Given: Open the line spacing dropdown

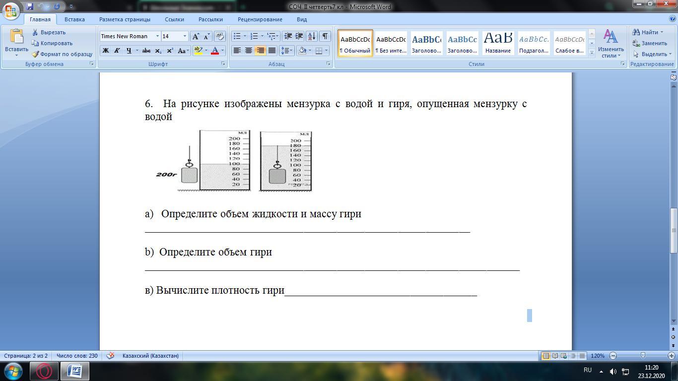Looking at the screenshot, I should pos(286,51).
